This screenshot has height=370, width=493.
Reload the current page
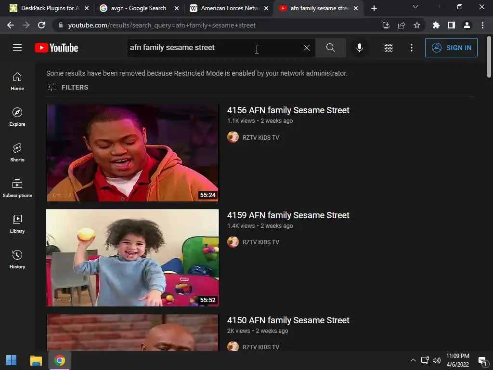pyautogui.click(x=41, y=25)
